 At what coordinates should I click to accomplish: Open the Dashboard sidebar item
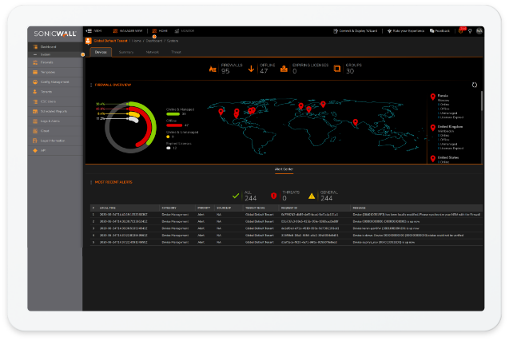point(55,47)
